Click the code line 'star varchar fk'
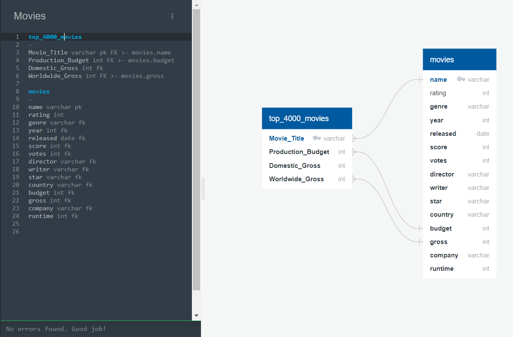Screen dimensions: 513x337 [55, 177]
